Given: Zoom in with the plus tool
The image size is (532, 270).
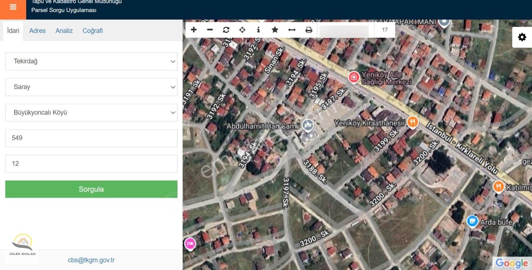Looking at the screenshot, I should pos(194,30).
